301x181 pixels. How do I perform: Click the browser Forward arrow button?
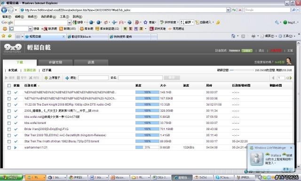(x=11, y=10)
